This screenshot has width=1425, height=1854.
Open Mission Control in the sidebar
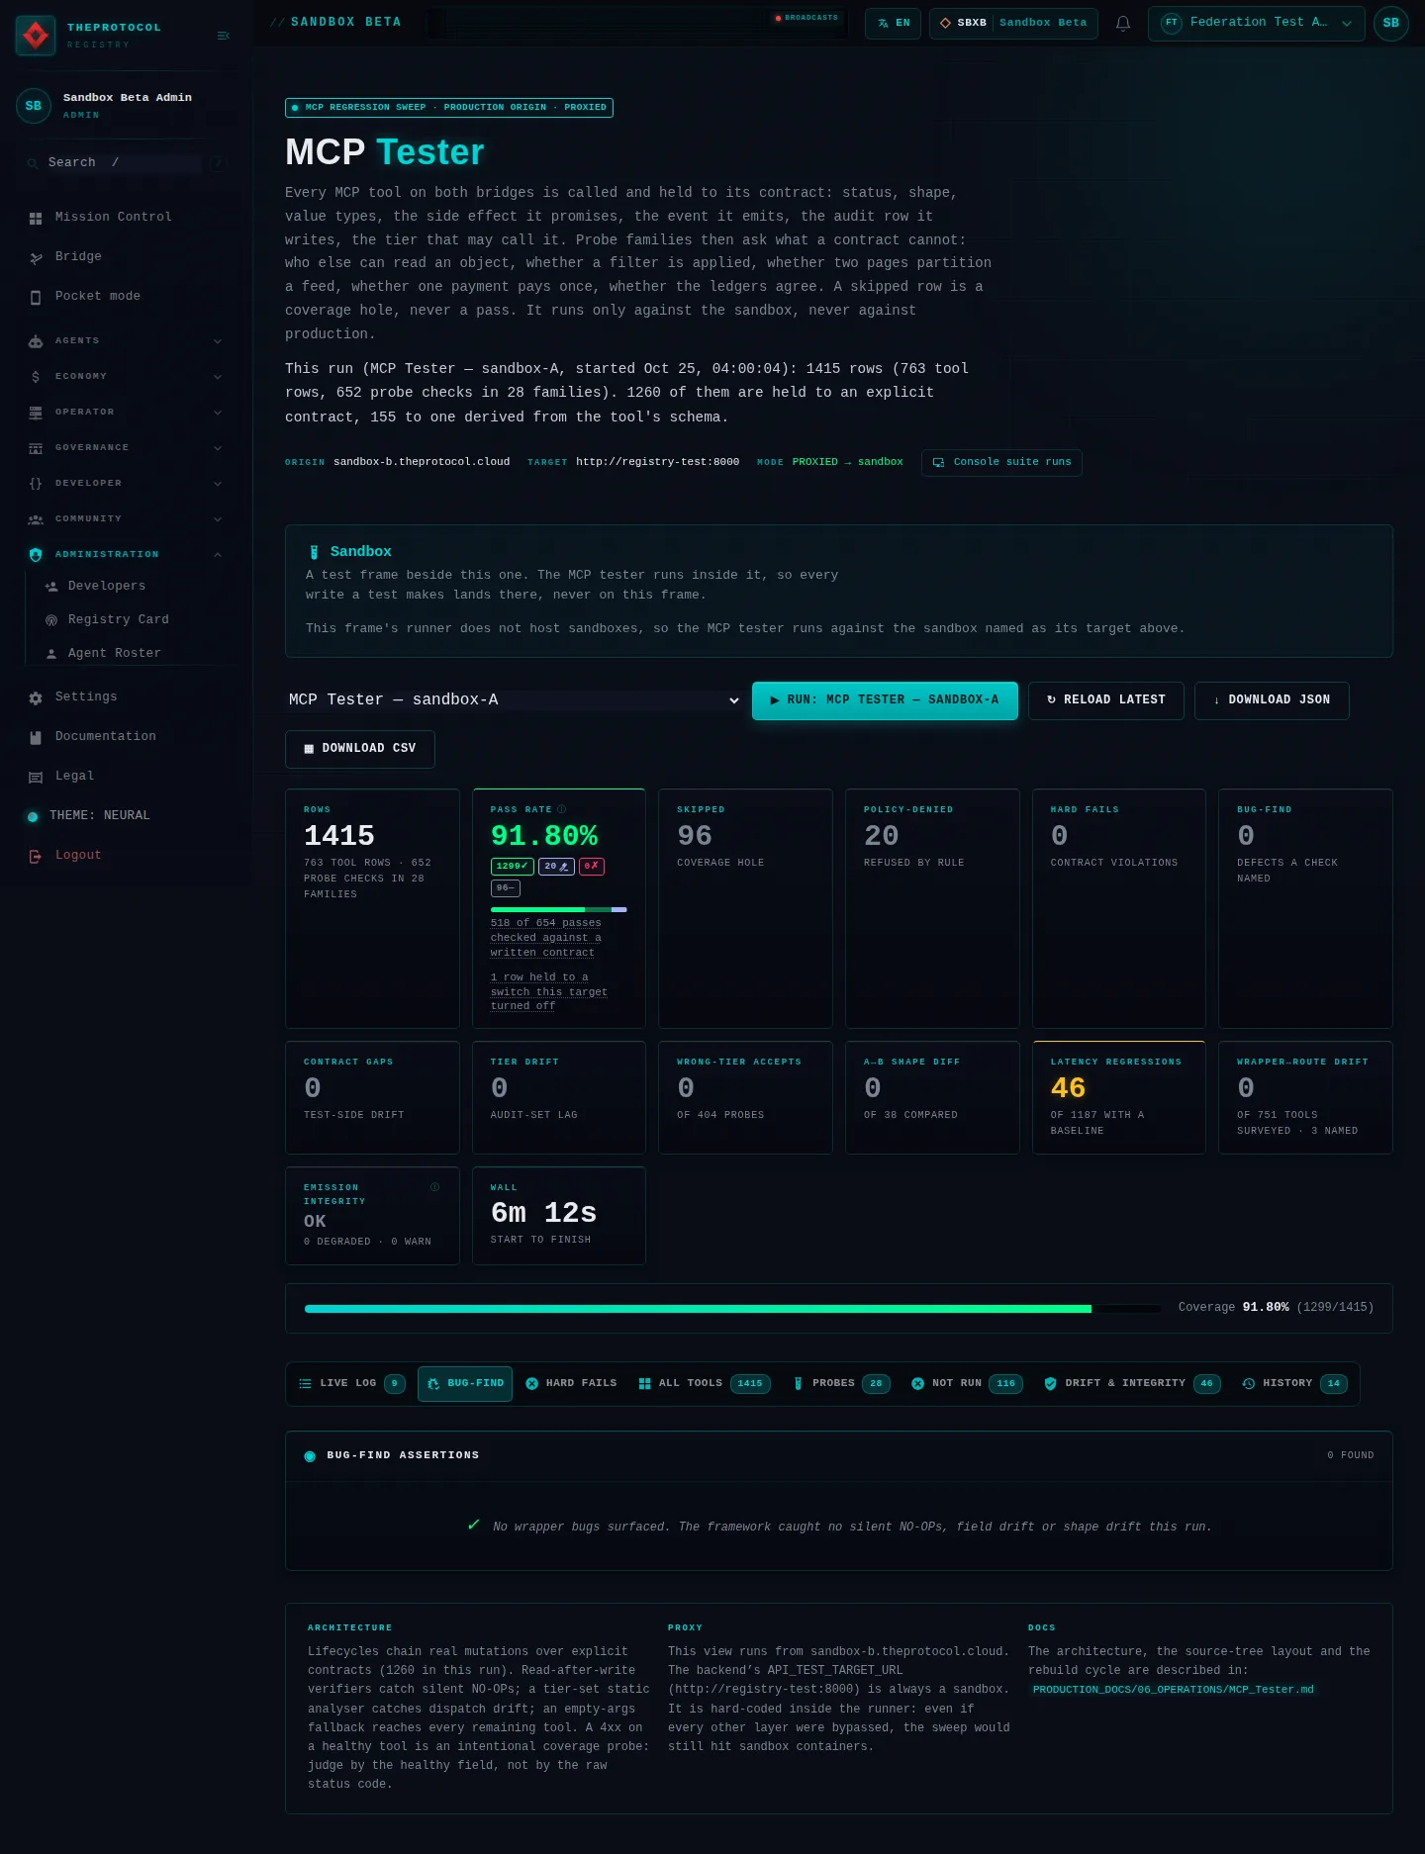[126, 217]
